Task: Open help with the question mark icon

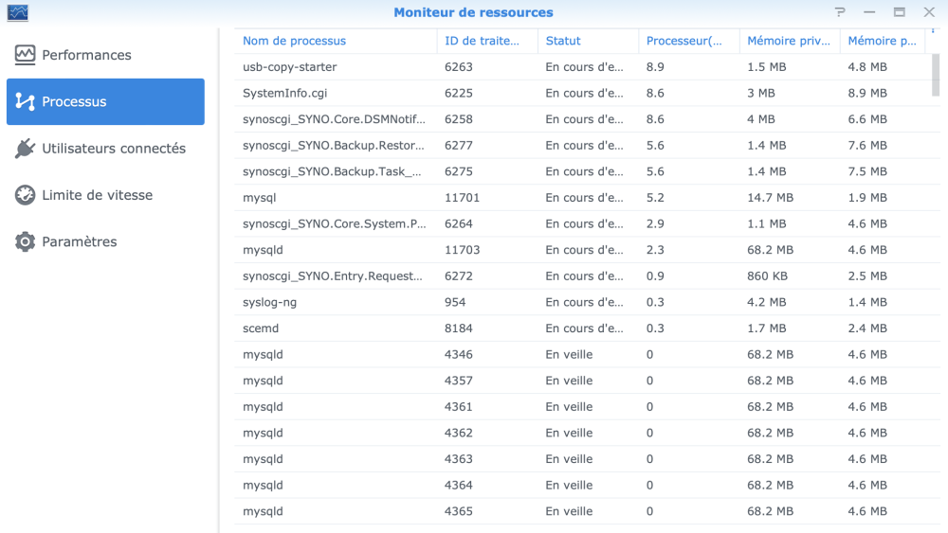Action: pyautogui.click(x=840, y=12)
